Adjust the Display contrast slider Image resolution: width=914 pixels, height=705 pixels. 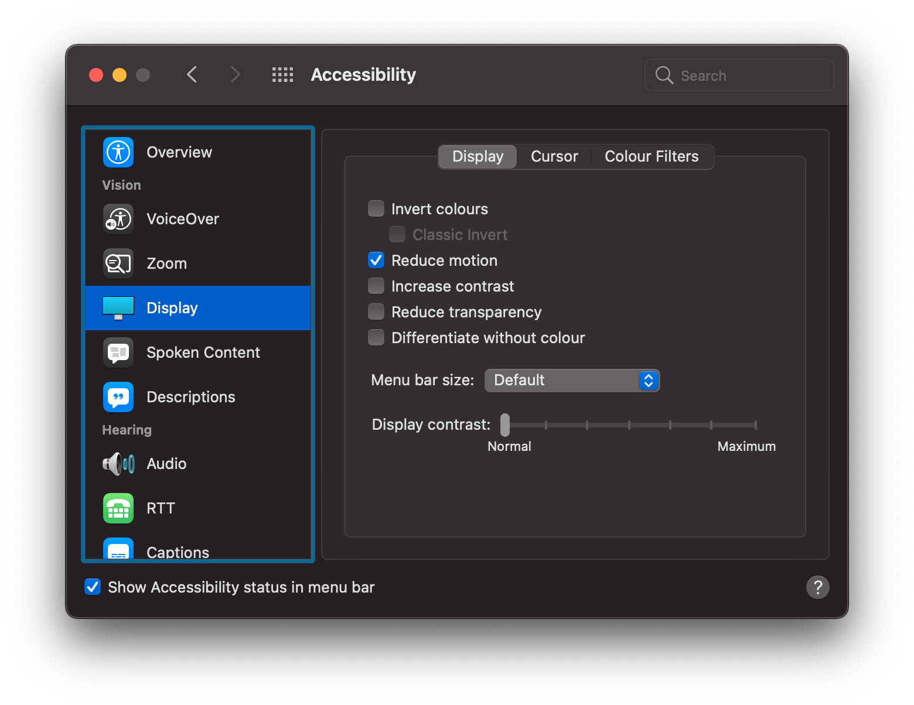point(504,424)
